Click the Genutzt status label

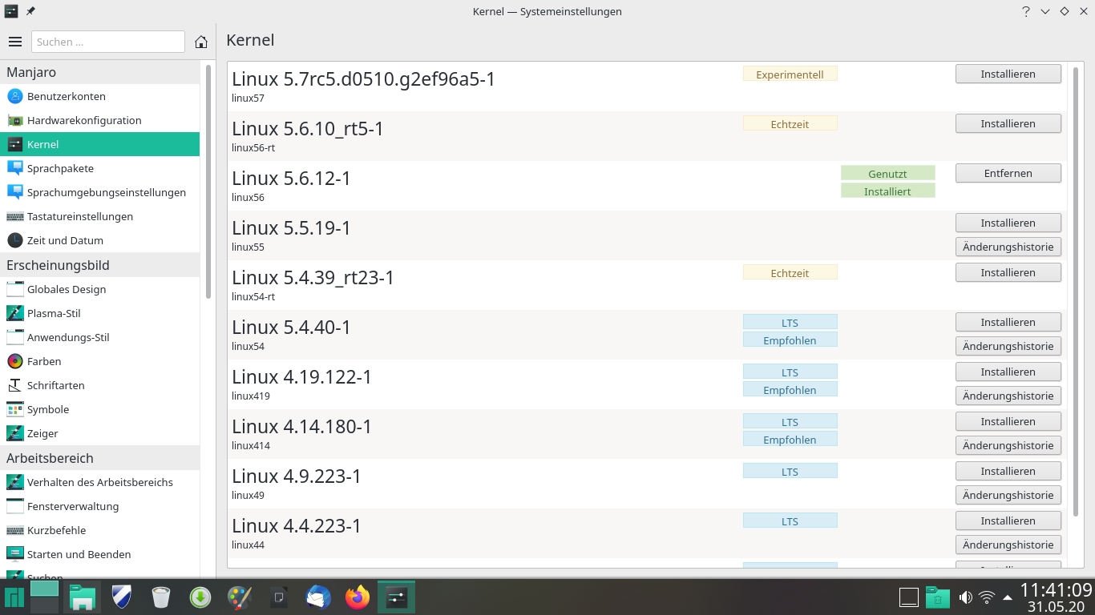coord(887,173)
